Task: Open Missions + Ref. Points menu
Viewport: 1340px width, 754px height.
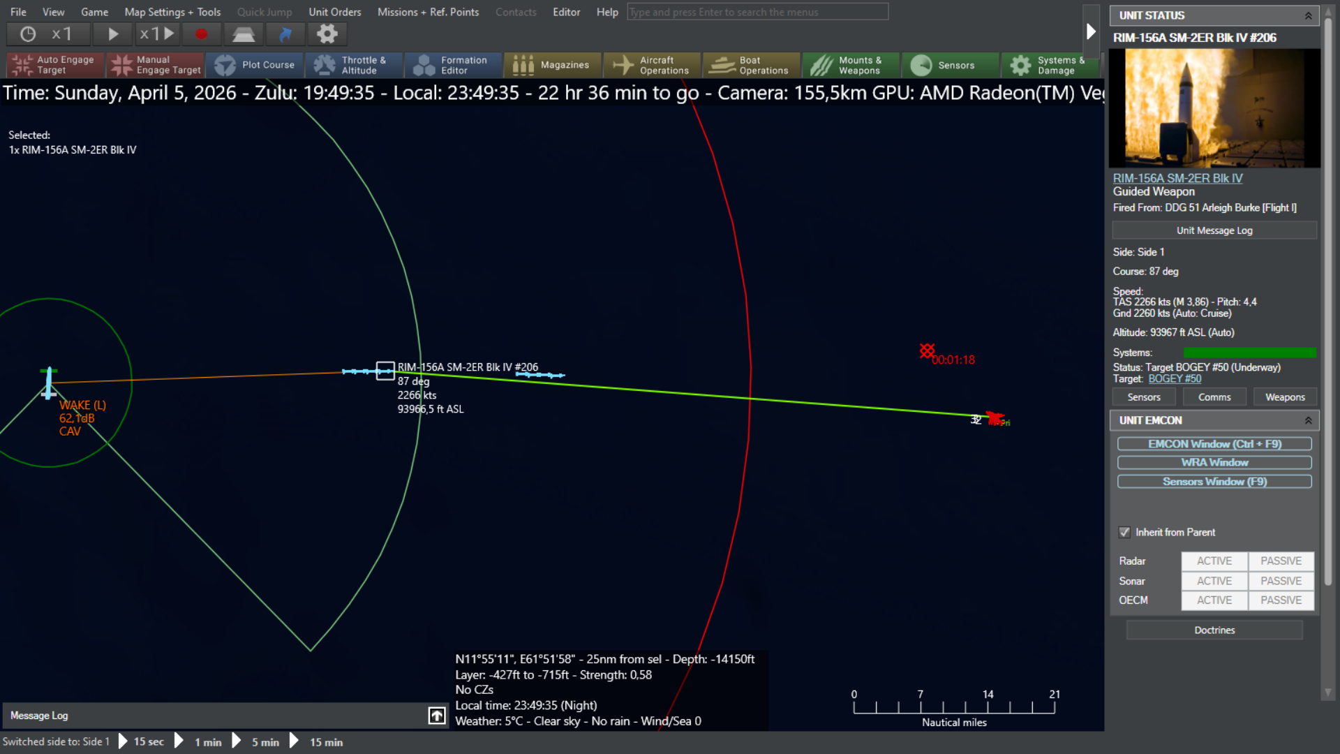Action: pyautogui.click(x=428, y=12)
